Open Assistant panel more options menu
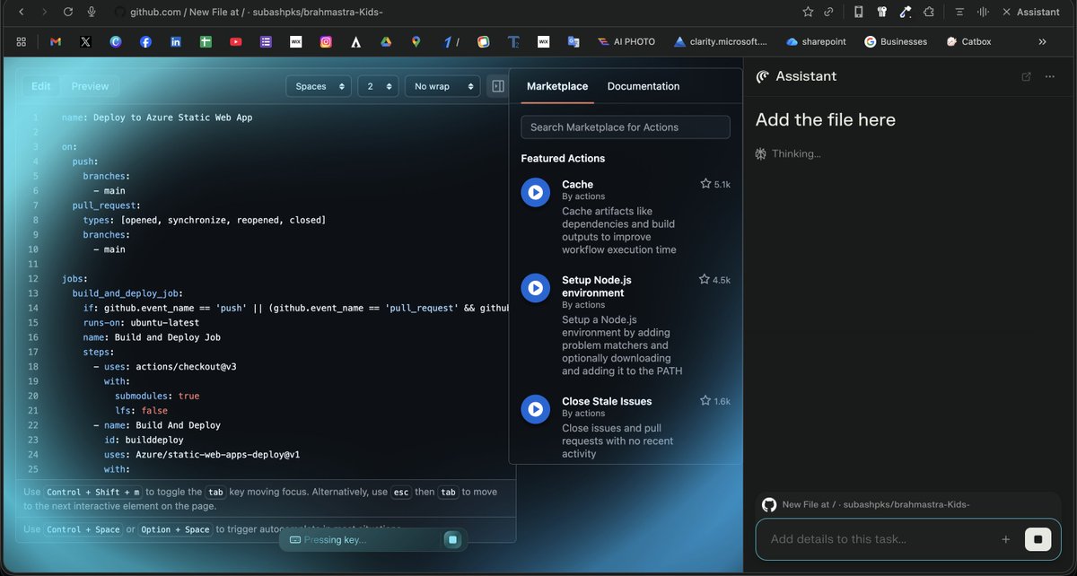Viewport: 1077px width, 576px height. [x=1050, y=76]
